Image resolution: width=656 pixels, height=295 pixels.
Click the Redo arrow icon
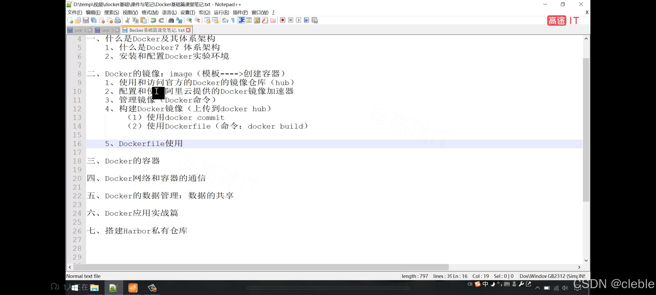161,20
